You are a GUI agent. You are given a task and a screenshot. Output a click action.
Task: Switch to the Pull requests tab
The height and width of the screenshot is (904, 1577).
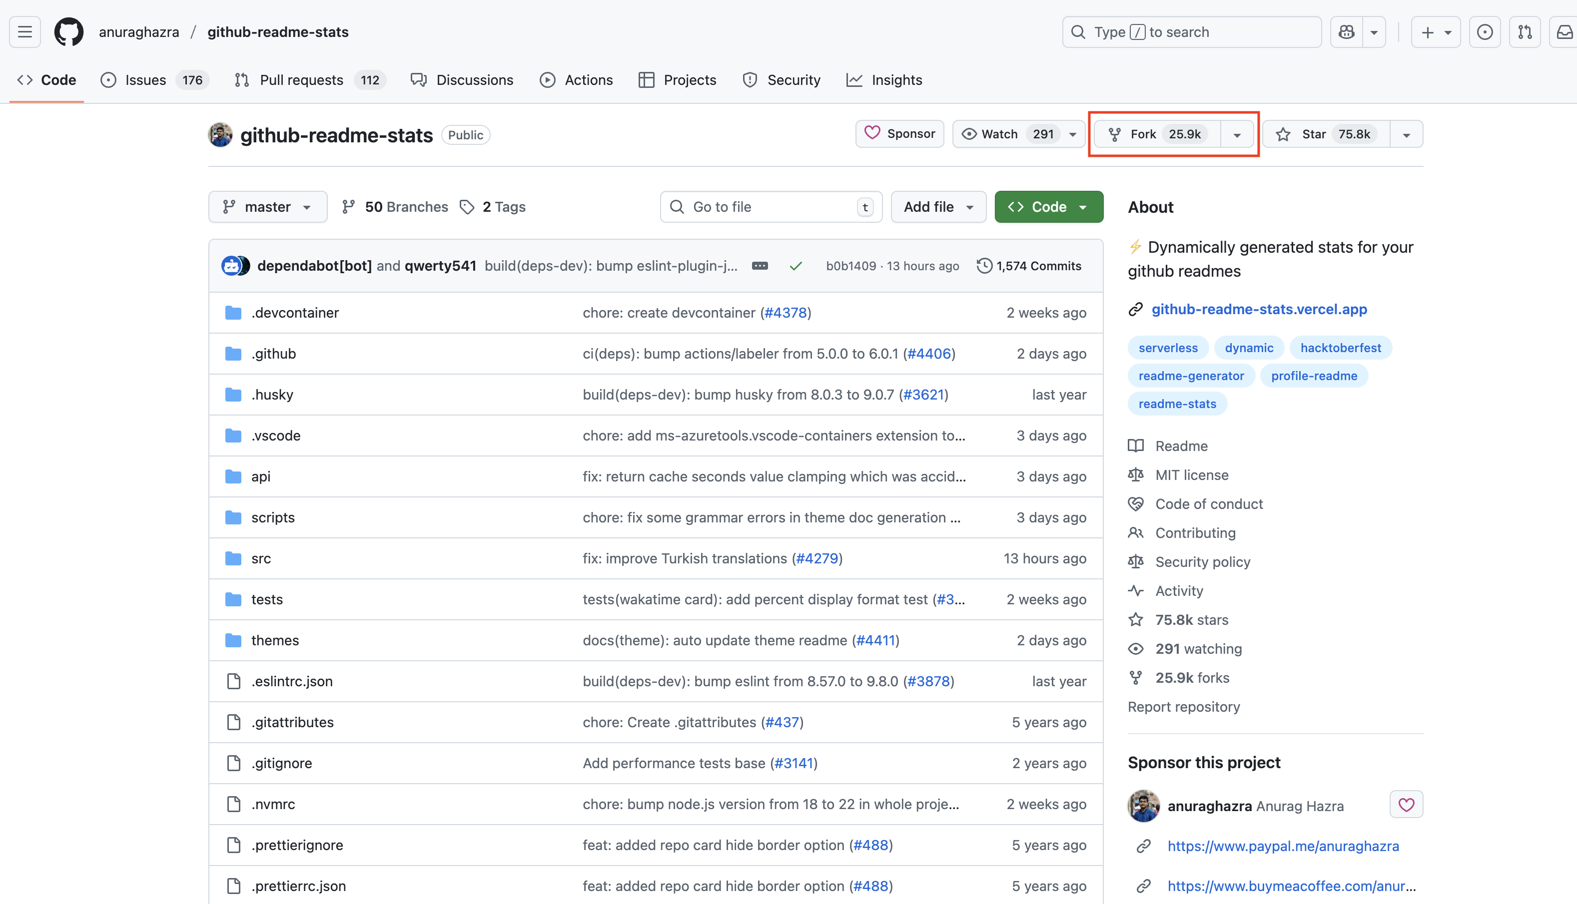tap(310, 80)
